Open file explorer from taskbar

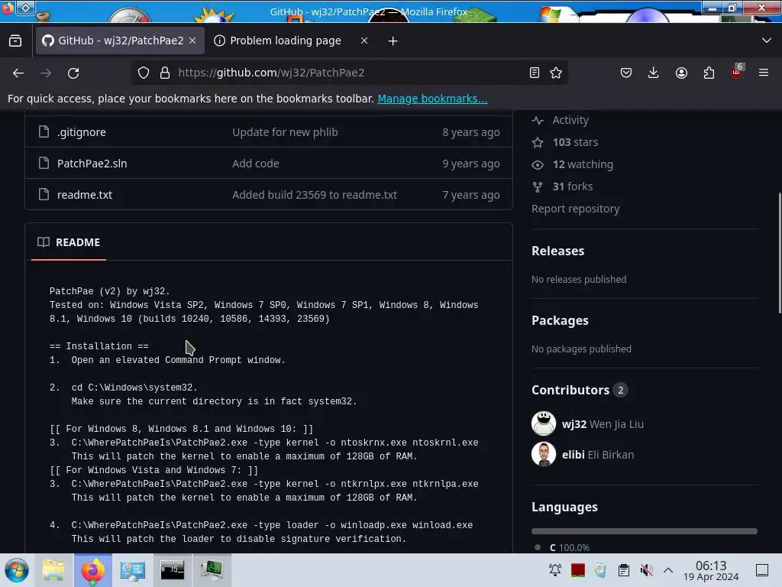coord(53,570)
